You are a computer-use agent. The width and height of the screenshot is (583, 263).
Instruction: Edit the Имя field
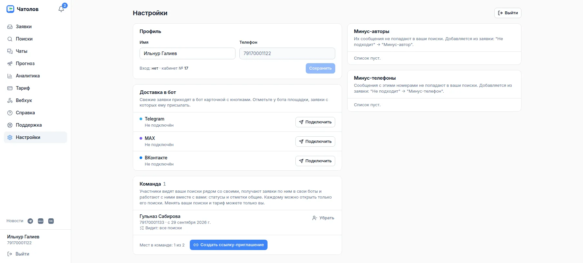(188, 53)
